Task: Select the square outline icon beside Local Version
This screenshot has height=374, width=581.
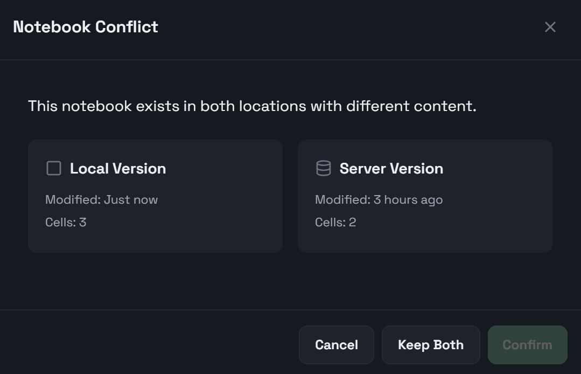Action: pyautogui.click(x=53, y=168)
